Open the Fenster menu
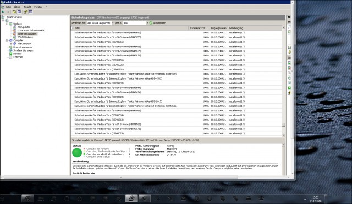Screen dimensions: 352x204 38,7
